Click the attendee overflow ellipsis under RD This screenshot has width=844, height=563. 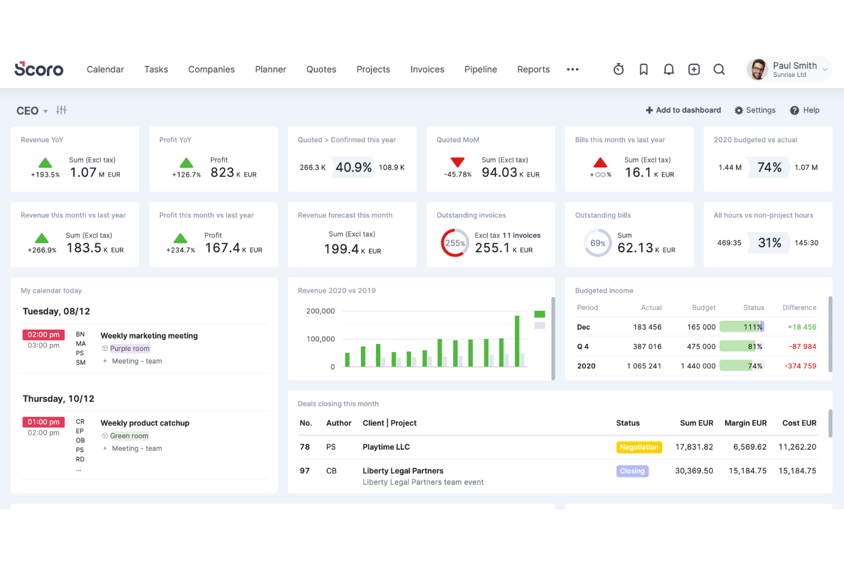79,469
